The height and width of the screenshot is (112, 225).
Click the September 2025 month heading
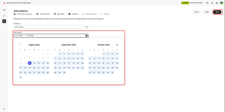(69, 45)
